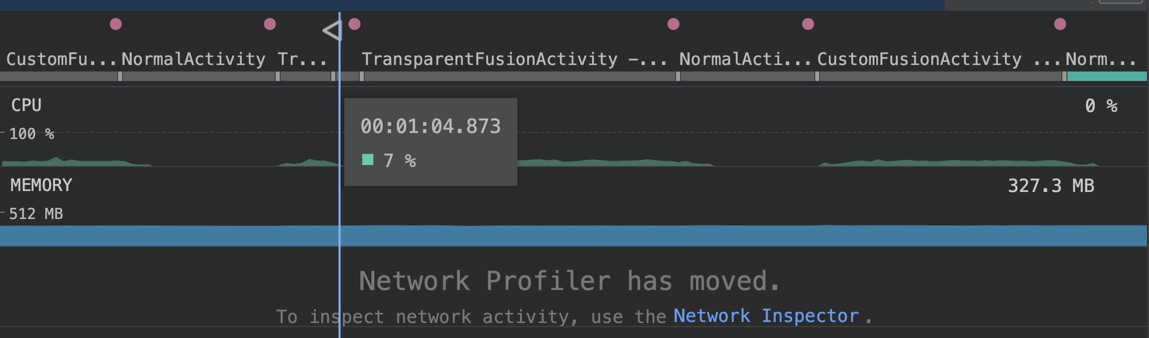
Task: Select the CustomFusionActivity timeline label
Action: (x=919, y=59)
